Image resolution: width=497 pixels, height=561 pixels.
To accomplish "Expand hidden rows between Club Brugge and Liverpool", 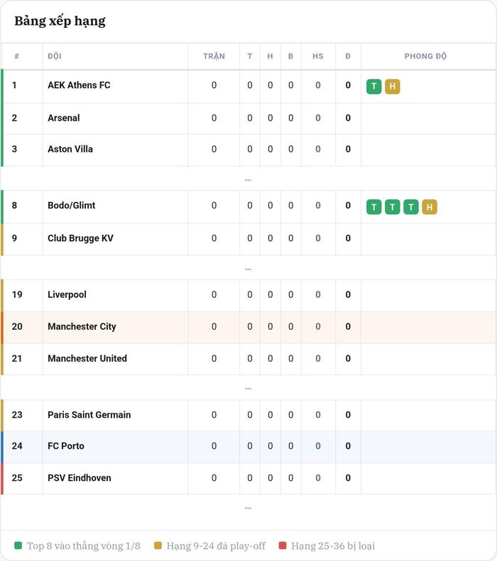I will point(248,268).
